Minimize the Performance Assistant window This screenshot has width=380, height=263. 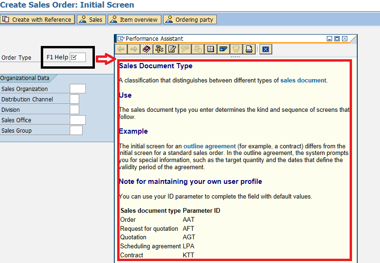tap(329, 38)
